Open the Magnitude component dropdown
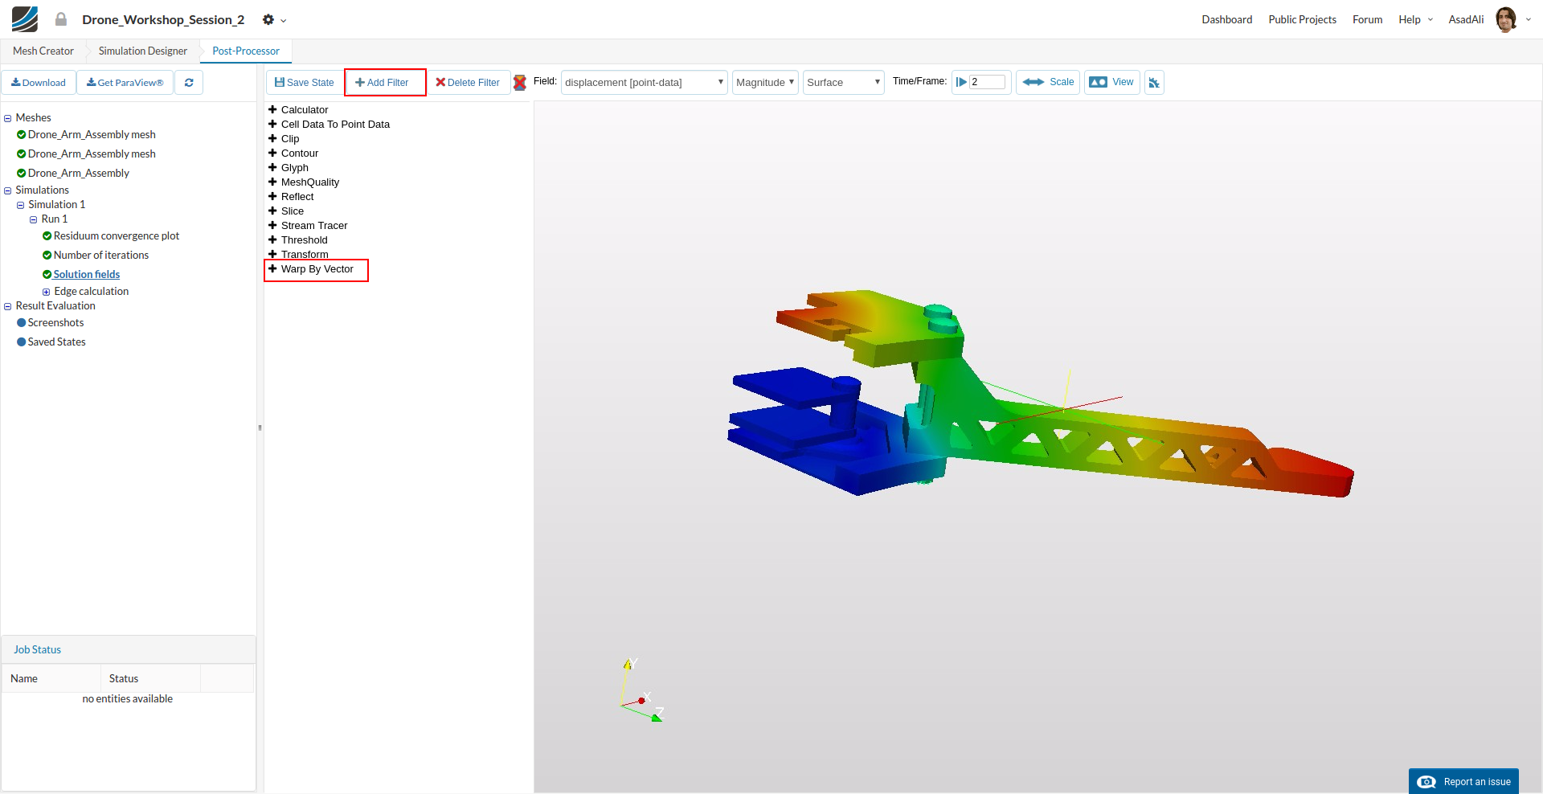 765,82
